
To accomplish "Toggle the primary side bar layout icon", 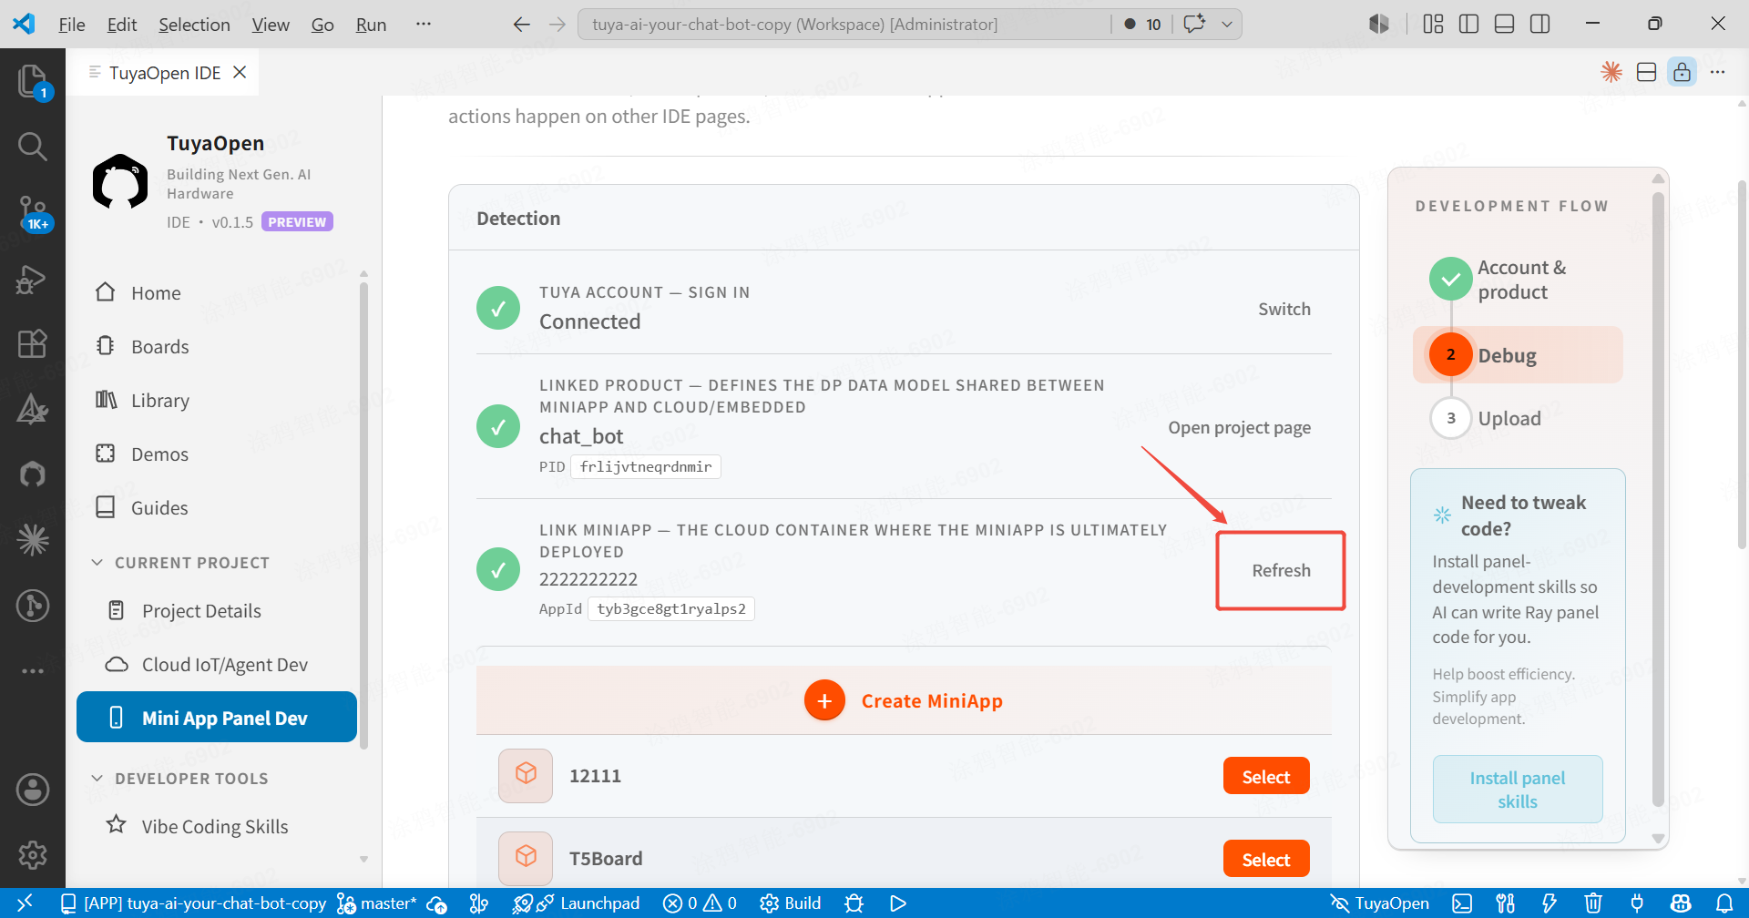I will [1468, 24].
